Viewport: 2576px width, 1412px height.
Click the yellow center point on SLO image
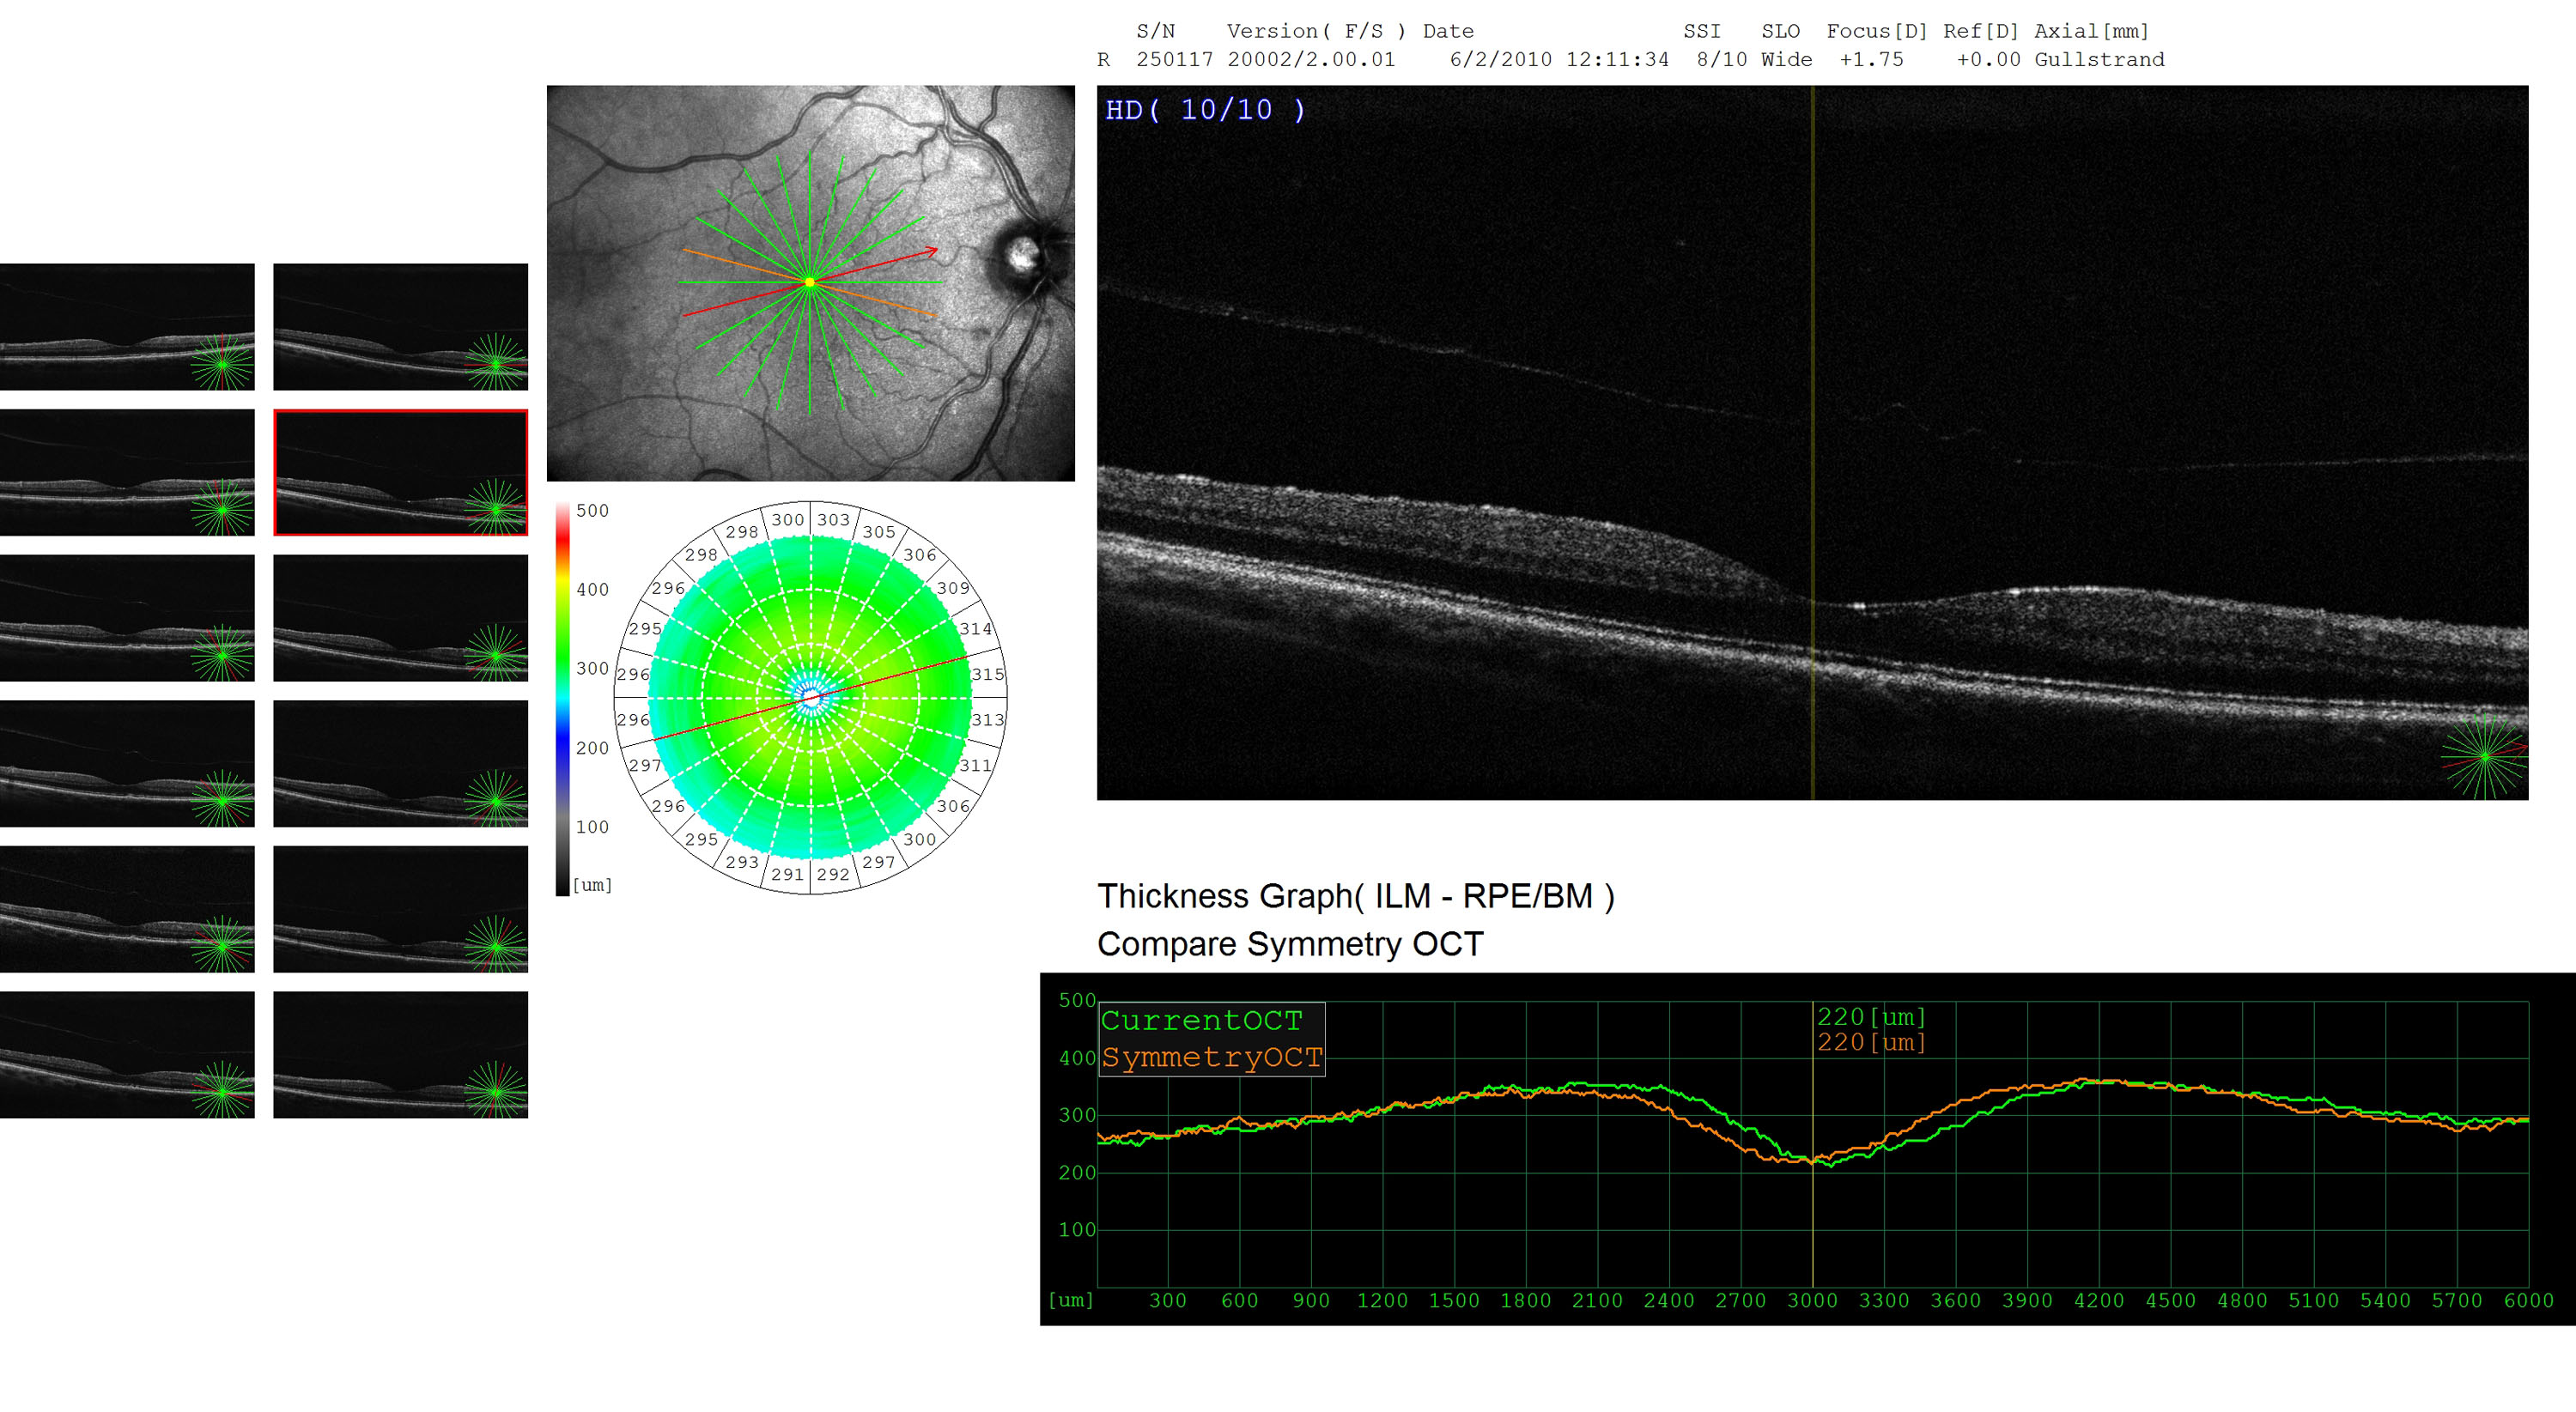click(x=810, y=282)
